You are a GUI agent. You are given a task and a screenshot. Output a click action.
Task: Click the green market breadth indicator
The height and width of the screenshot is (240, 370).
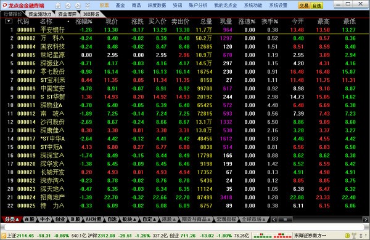pos(263,236)
